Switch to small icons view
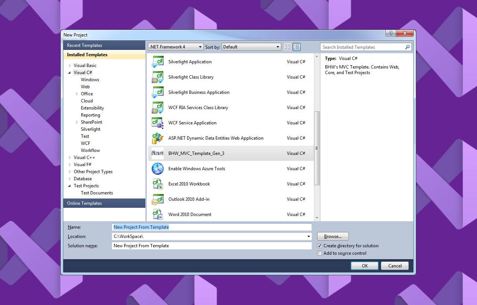The width and height of the screenshot is (477, 305). click(x=287, y=47)
